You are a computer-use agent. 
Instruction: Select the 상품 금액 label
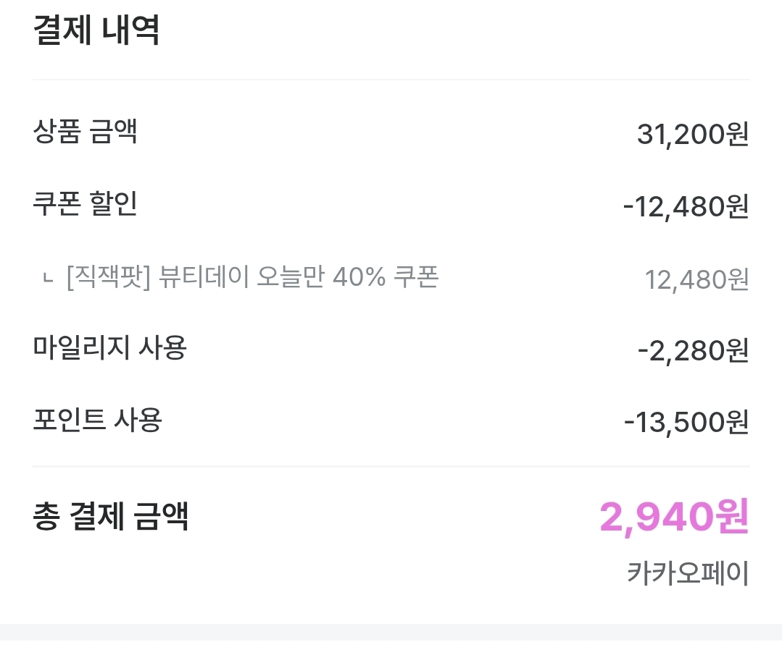86,132
